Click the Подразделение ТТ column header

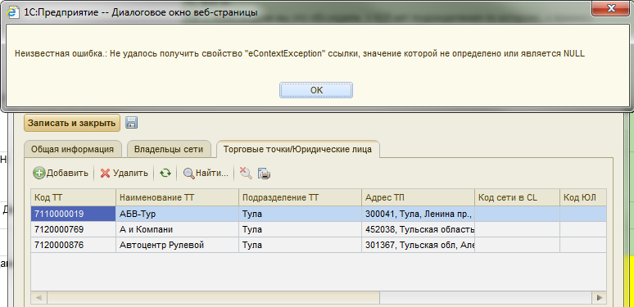point(300,197)
